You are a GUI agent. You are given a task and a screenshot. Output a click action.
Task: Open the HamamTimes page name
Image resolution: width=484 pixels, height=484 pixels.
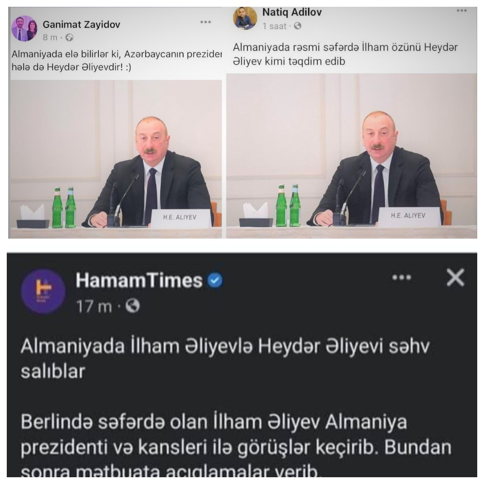coord(139,280)
